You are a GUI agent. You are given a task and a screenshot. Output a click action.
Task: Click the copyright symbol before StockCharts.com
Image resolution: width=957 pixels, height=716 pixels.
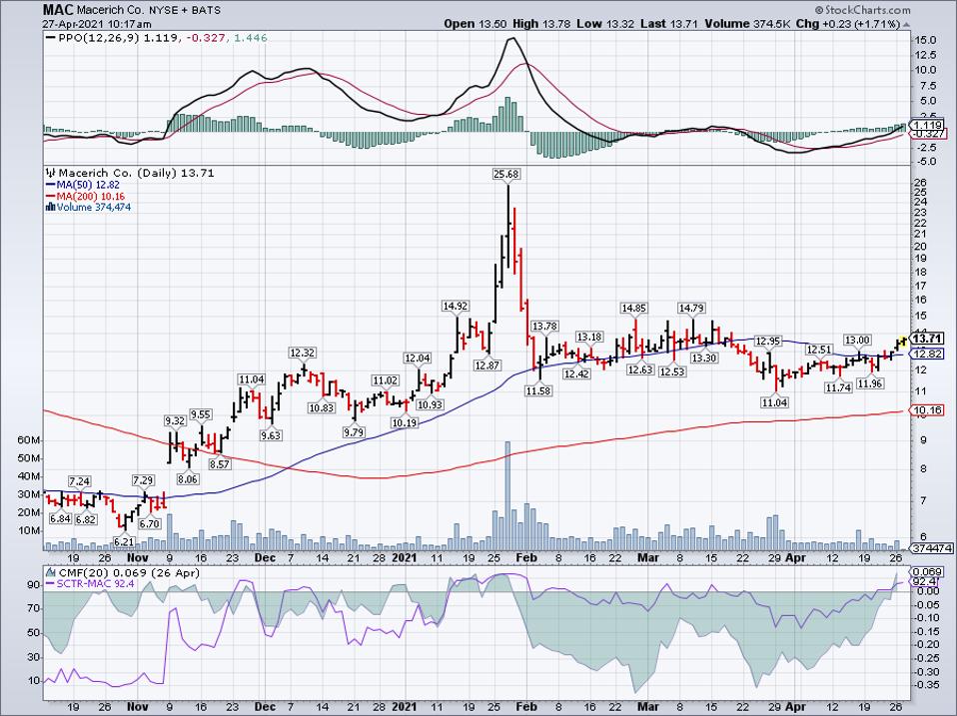(x=819, y=10)
